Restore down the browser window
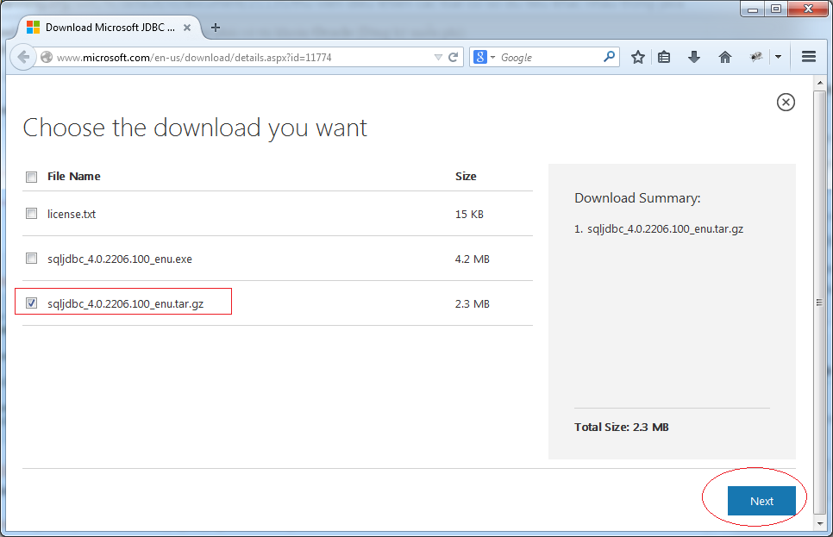The width and height of the screenshot is (833, 537). click(776, 9)
